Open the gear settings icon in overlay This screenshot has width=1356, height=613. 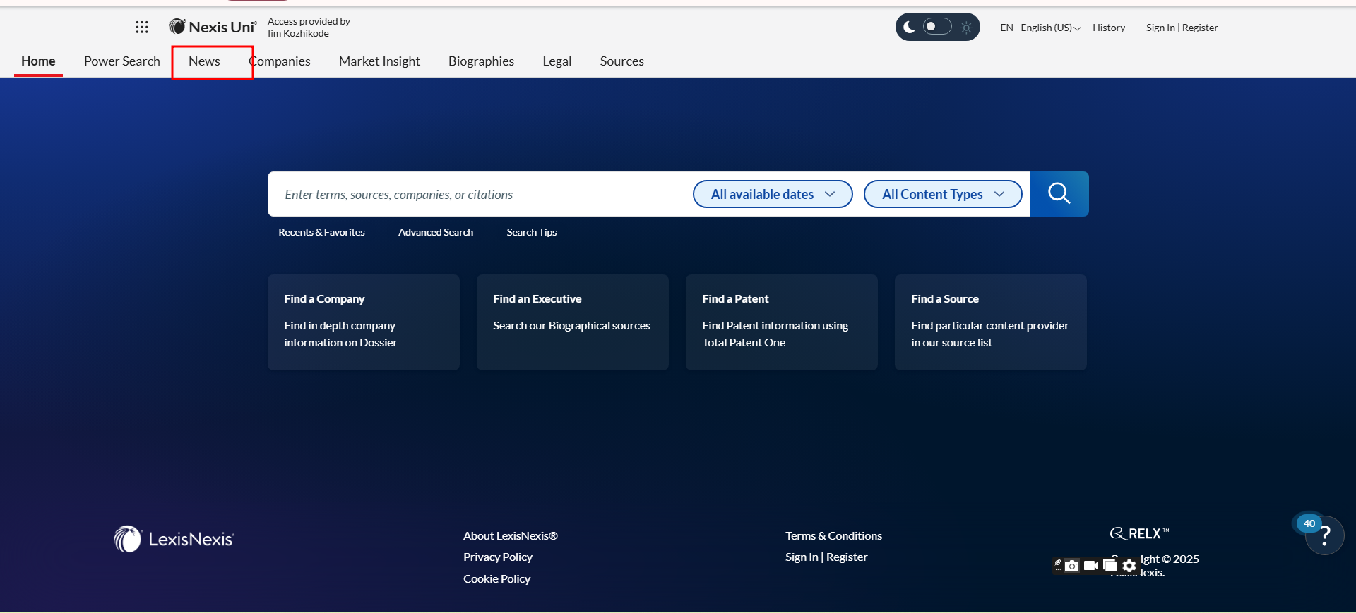pyautogui.click(x=1129, y=566)
